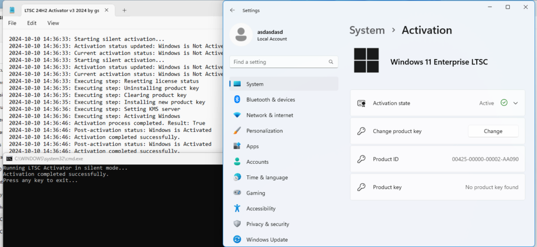
Task: Click console line Press any key to exit
Action: (x=40, y=181)
